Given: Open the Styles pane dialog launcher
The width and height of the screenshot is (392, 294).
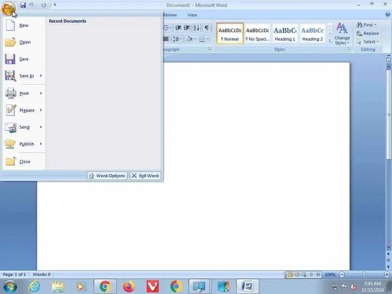Looking at the screenshot, I should click(349, 49).
